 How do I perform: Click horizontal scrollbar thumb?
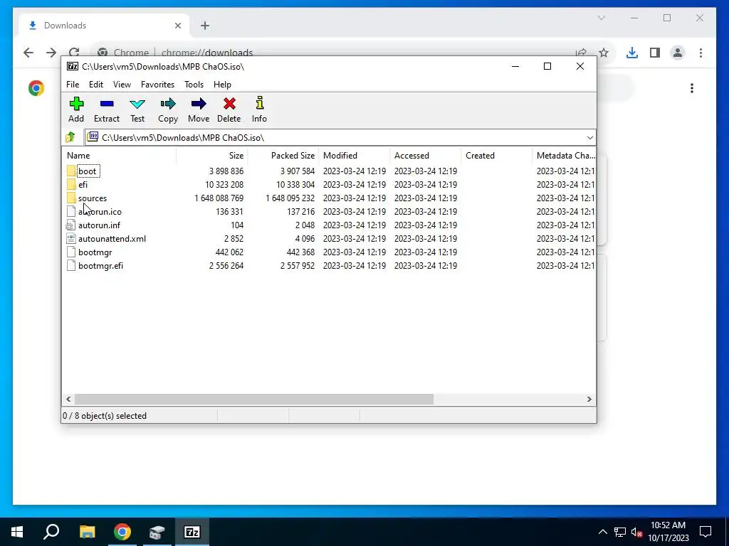coord(254,399)
